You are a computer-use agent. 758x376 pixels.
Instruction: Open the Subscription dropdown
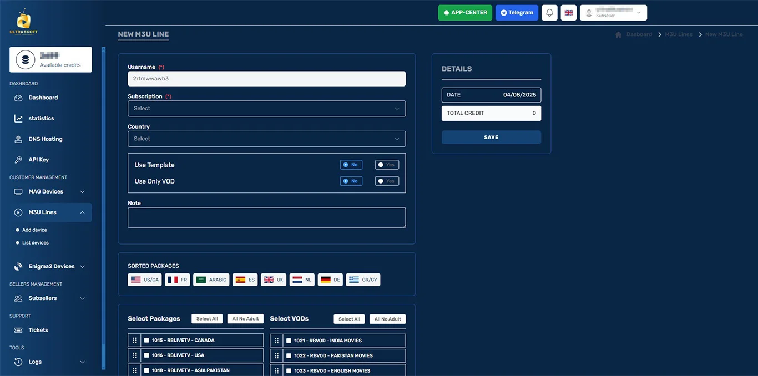(x=266, y=109)
